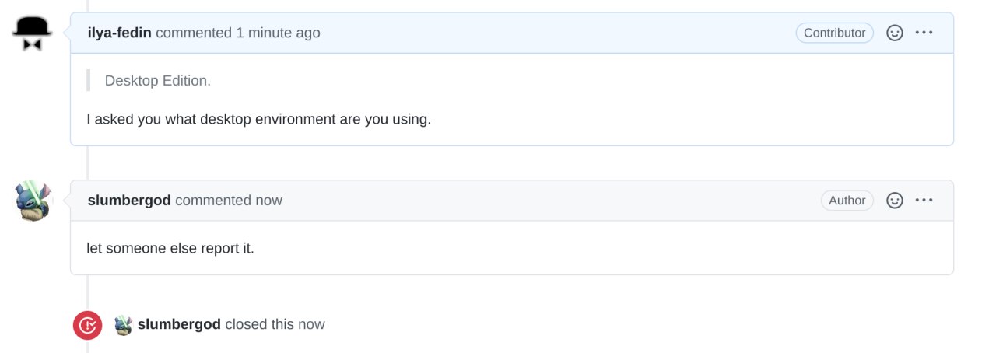Click 'now' timestamp in closed event

312,324
